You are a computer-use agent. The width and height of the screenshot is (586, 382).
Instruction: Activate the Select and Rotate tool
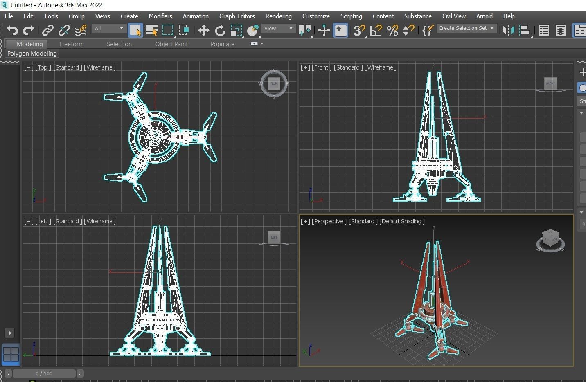pyautogui.click(x=220, y=30)
